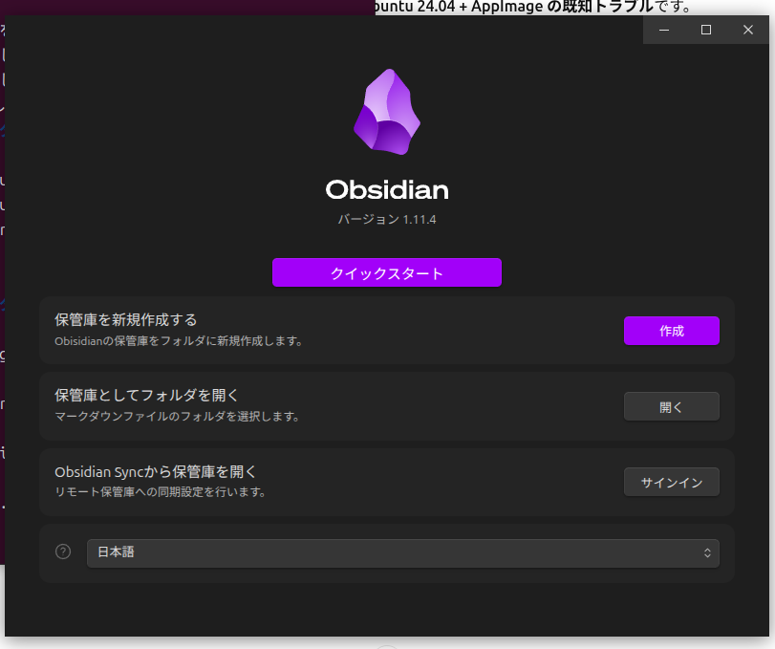Click the description under 保管庫を新規作成する

point(178,340)
